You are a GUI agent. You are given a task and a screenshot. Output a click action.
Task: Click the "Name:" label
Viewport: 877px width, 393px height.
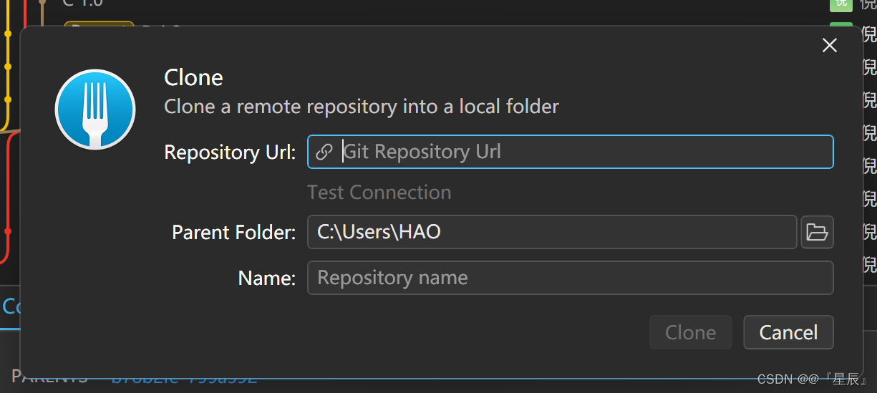pyautogui.click(x=266, y=278)
